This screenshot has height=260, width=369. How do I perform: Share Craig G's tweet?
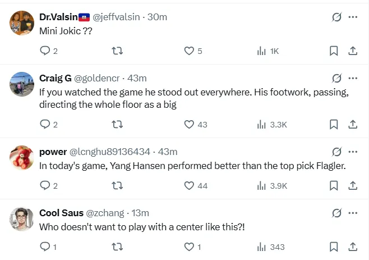353,124
